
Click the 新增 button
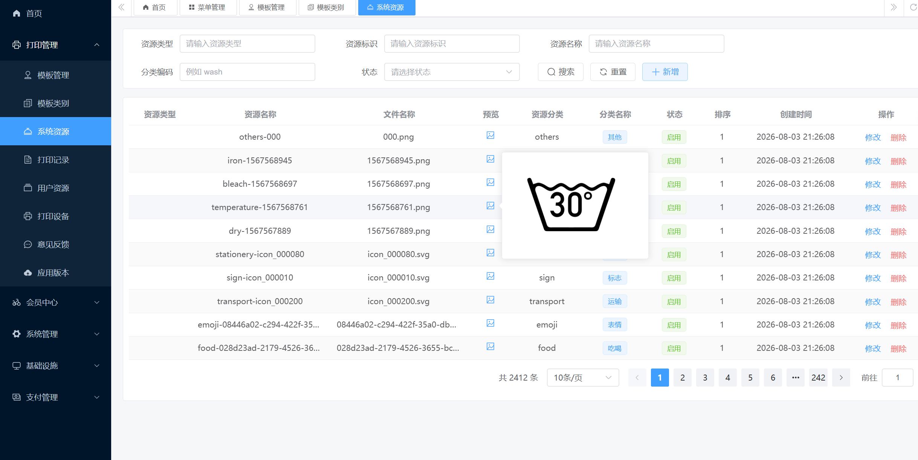pyautogui.click(x=665, y=72)
